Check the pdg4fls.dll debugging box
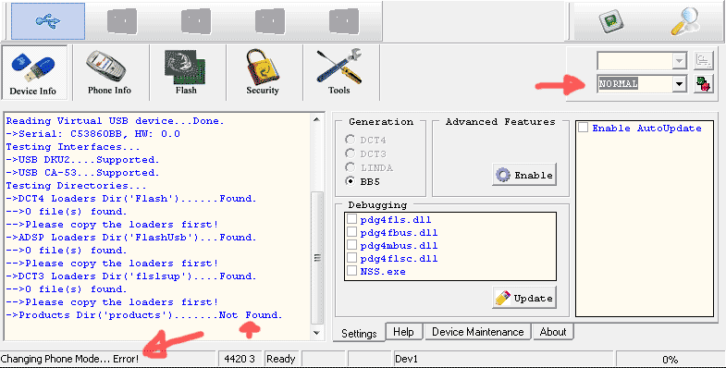Screen dimensions: 726x368 point(351,219)
